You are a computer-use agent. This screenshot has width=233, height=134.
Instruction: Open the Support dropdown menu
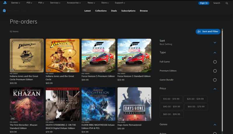[x=120, y=3]
